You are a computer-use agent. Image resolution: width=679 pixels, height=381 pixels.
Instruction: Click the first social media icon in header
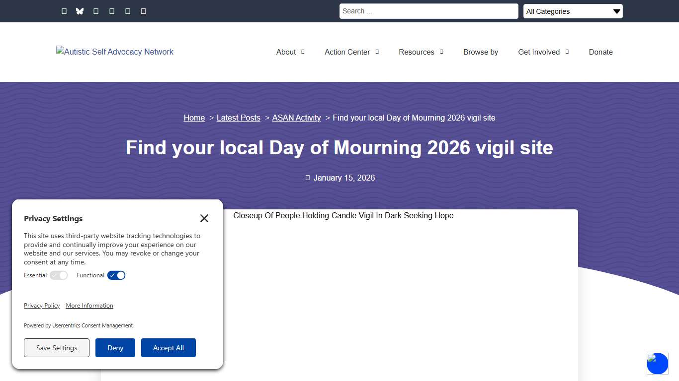64,11
